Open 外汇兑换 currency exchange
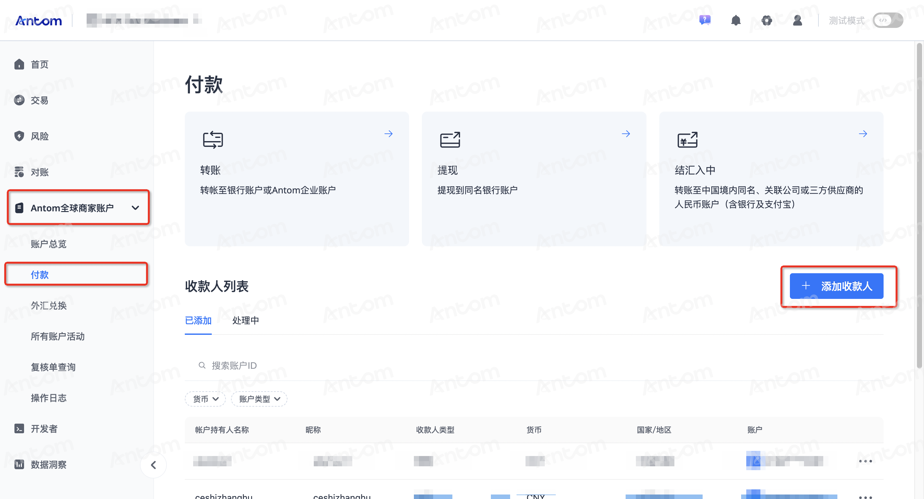Image resolution: width=924 pixels, height=499 pixels. (48, 306)
